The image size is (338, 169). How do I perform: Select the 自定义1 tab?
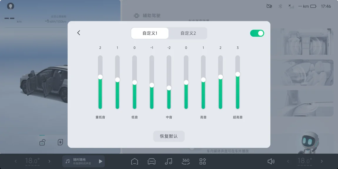tap(150, 33)
